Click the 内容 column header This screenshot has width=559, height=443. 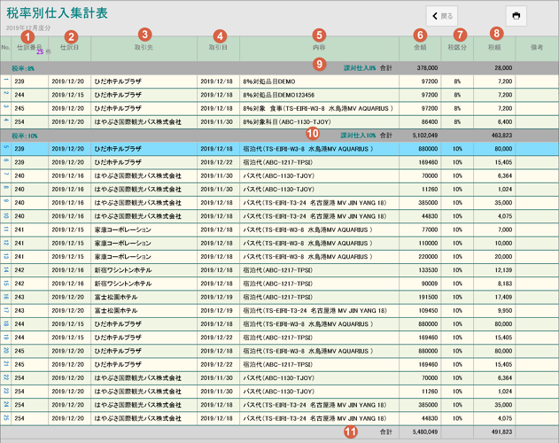(319, 47)
